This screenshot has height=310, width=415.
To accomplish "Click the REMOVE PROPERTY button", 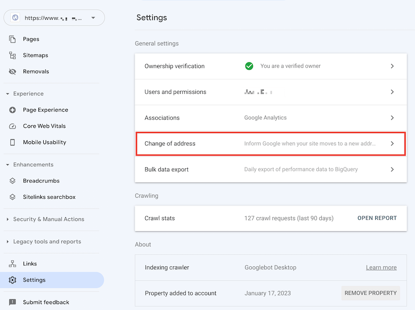I will click(370, 293).
